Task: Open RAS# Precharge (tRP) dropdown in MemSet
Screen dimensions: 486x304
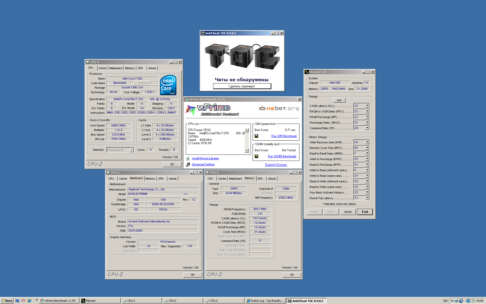Action: point(367,117)
